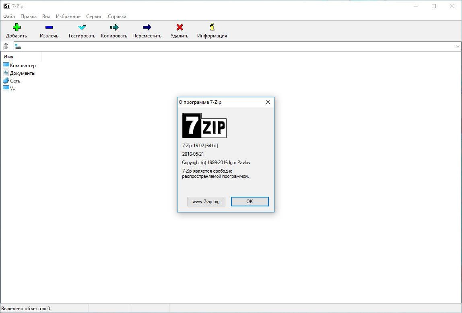Screen dimensions: 462x313
Task: Click the Имя column header
Action: click(21, 57)
